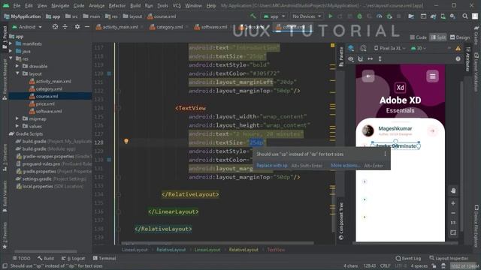Expand the drawable folder

17,66
